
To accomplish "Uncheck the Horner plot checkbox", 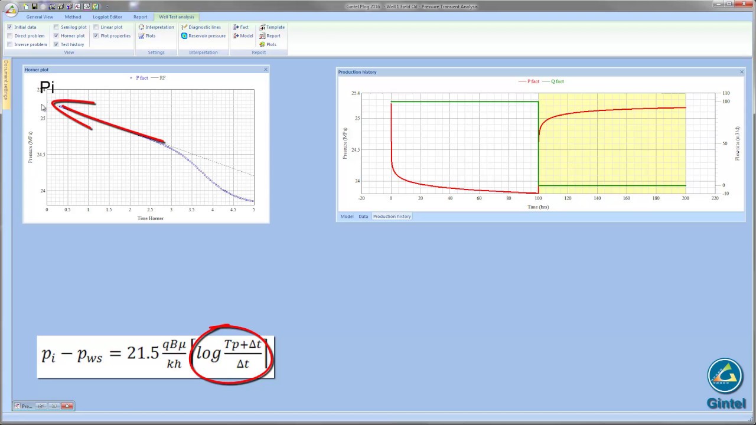I will pos(56,36).
